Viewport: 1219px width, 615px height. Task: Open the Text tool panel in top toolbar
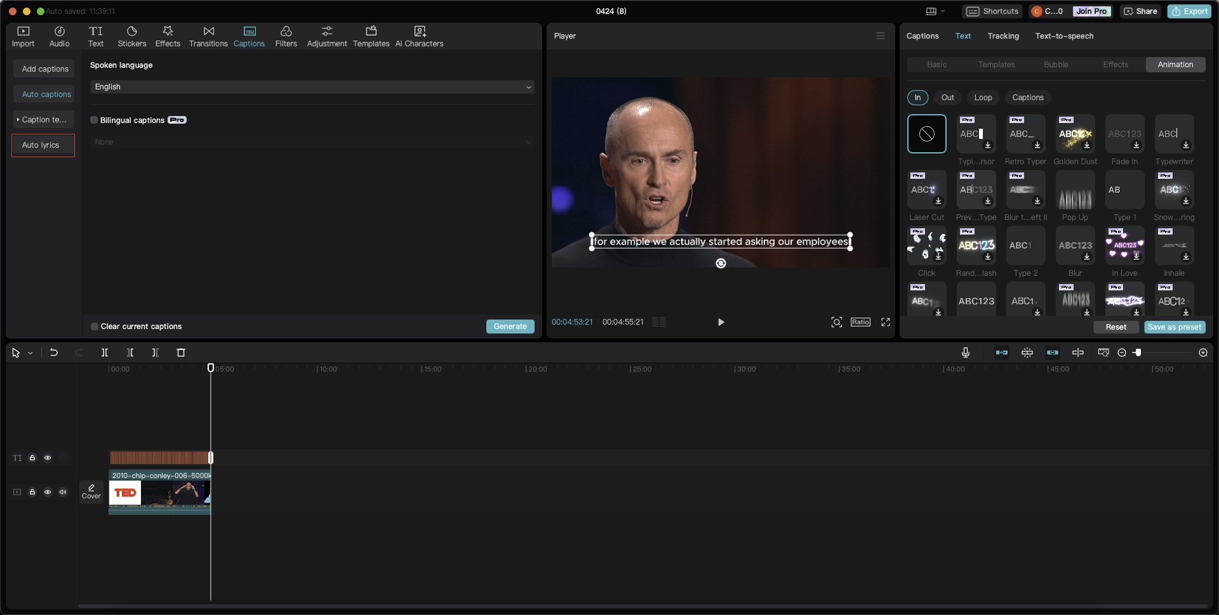click(96, 37)
